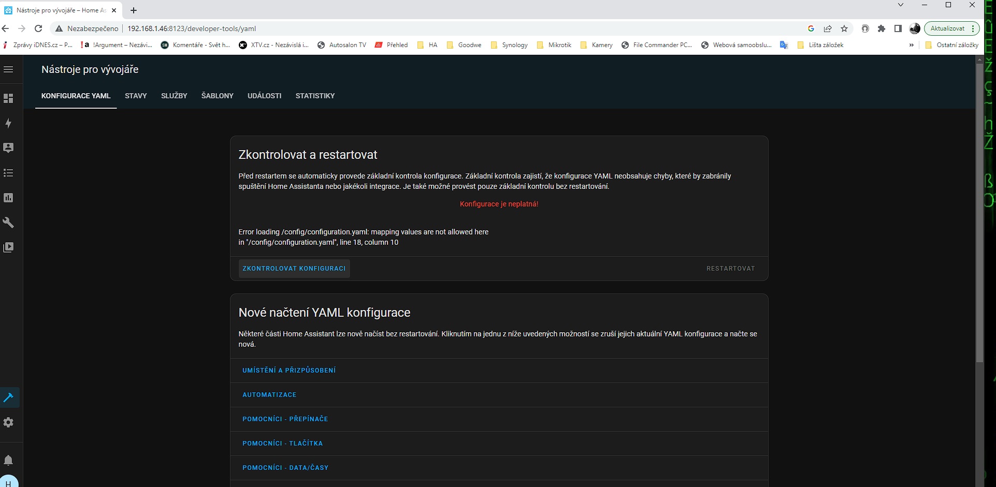
Task: Open the Goodwe bookmarks folder
Action: [464, 45]
